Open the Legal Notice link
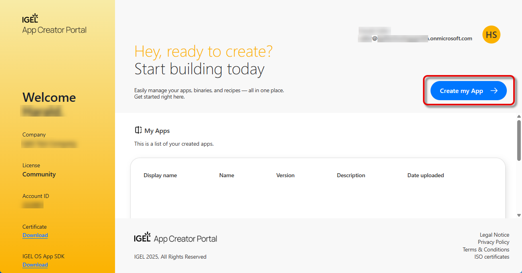This screenshot has height=273, width=522. pos(494,235)
